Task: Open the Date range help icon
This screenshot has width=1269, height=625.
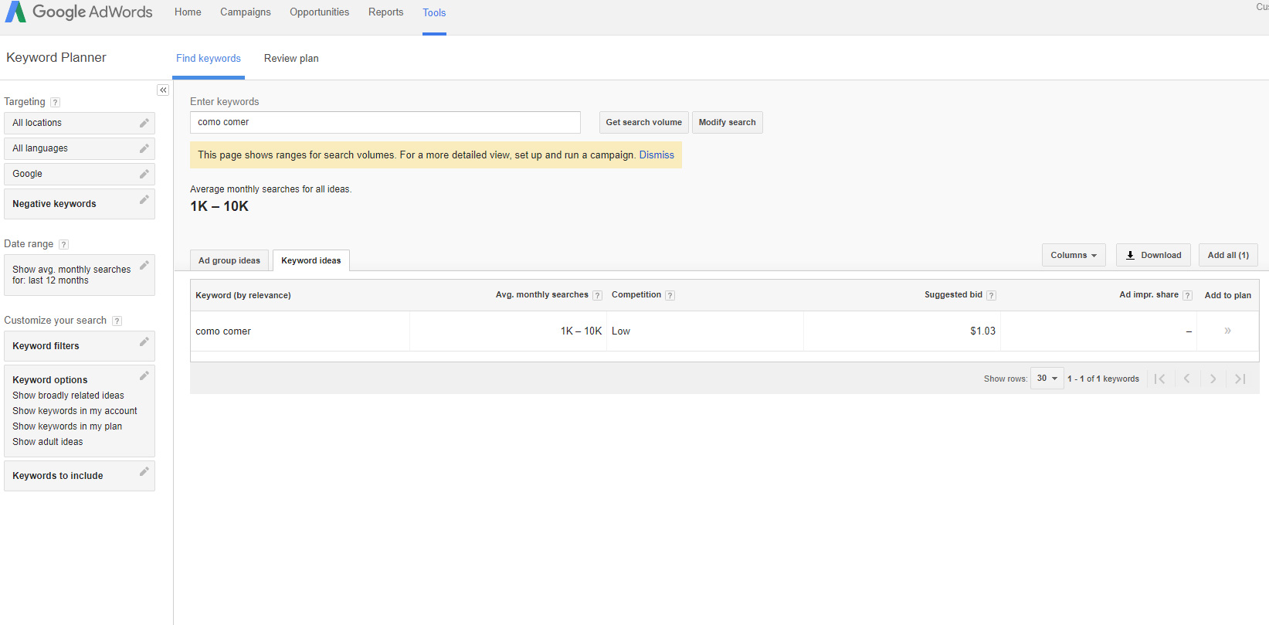Action: (x=64, y=244)
